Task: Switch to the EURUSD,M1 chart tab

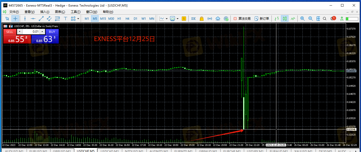Action: 38,151
